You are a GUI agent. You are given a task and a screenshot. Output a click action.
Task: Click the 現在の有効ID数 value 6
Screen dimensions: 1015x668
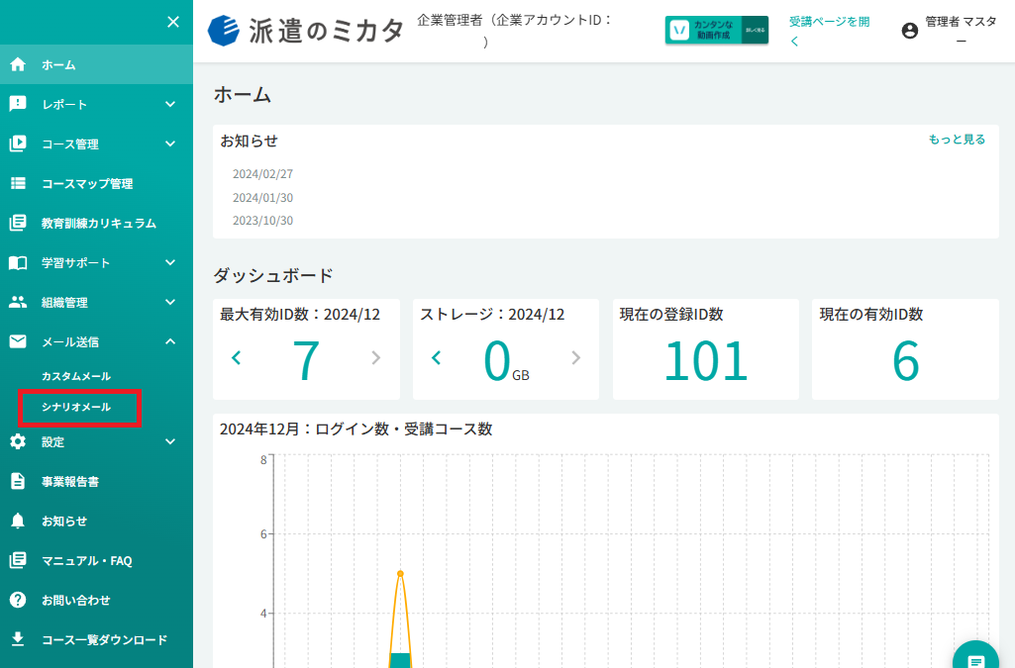906,361
